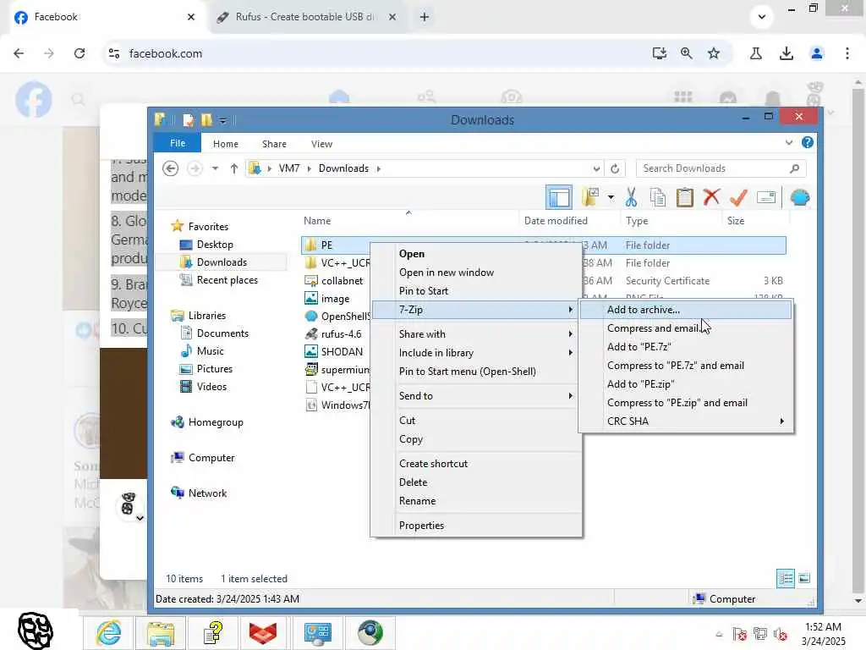Open the Share ribbon tab
This screenshot has height=650, width=866.
point(274,144)
